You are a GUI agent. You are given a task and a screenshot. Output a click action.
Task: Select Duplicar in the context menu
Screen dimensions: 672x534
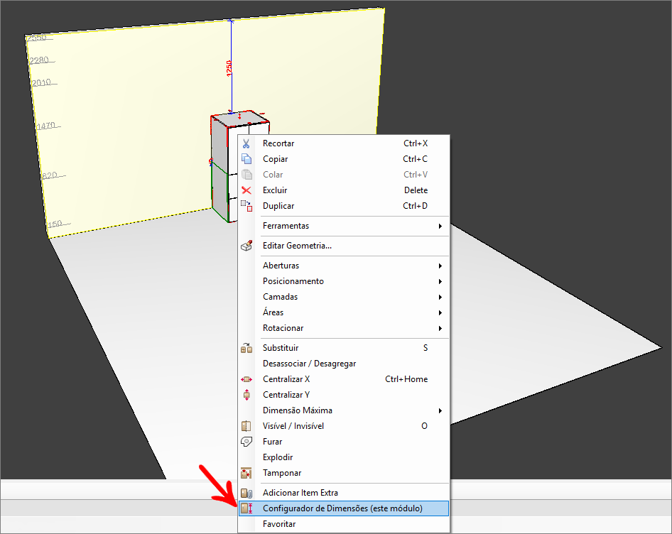[344, 206]
